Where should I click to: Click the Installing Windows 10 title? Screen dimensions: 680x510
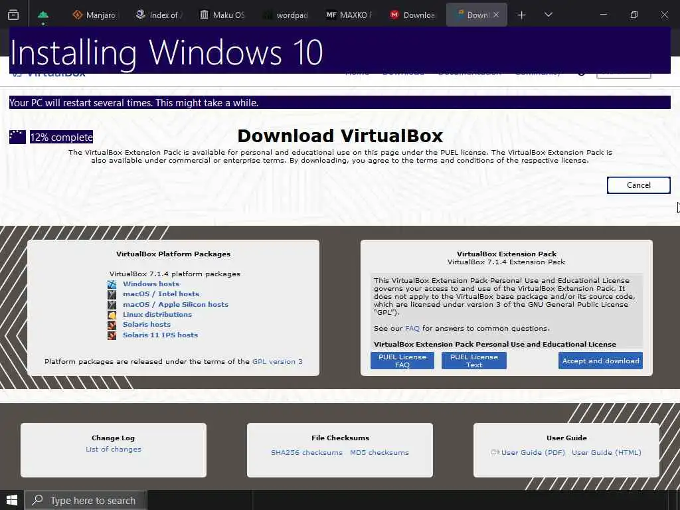[166, 52]
